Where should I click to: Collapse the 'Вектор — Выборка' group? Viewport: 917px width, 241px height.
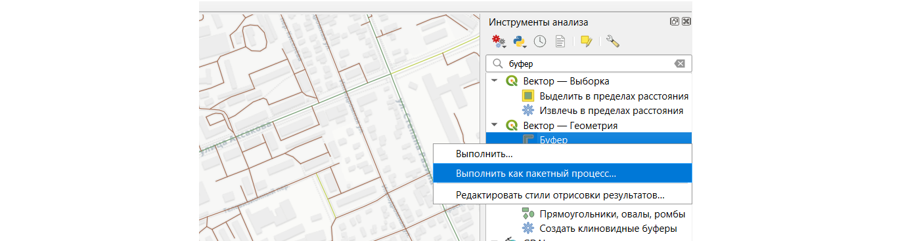[x=494, y=81]
